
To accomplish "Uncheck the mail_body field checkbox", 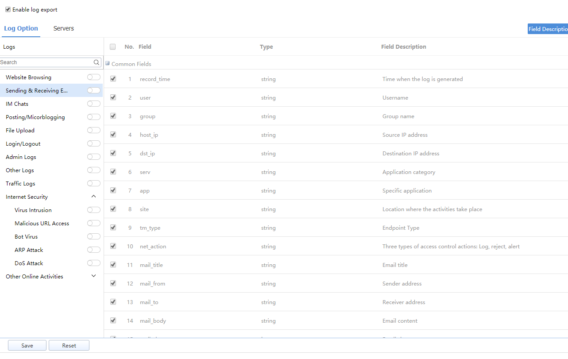I will click(113, 320).
